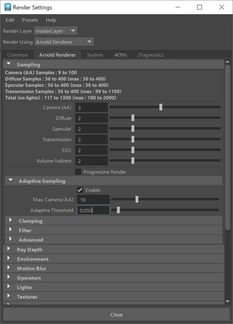Click the Adaptive Threshold slider handle

pyautogui.click(x=119, y=210)
